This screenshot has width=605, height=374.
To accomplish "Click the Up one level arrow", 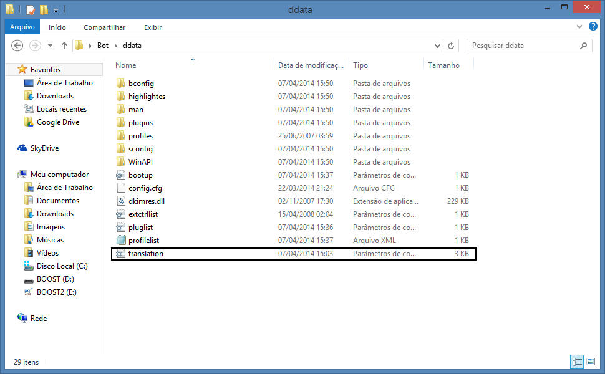I will 64,46.
